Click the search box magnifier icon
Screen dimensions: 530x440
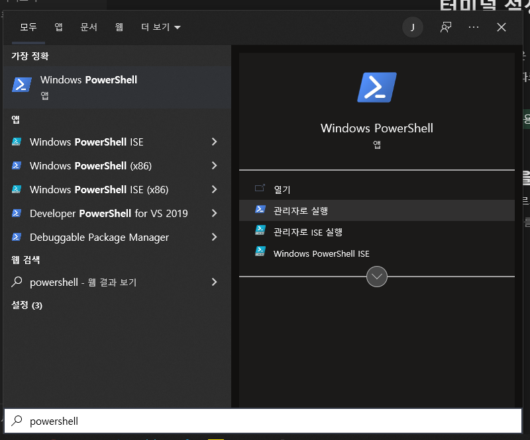tap(17, 421)
